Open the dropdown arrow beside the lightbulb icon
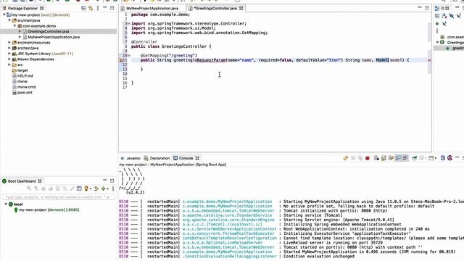Image resolution: width=464 pixels, height=261 pixels. pos(90,188)
